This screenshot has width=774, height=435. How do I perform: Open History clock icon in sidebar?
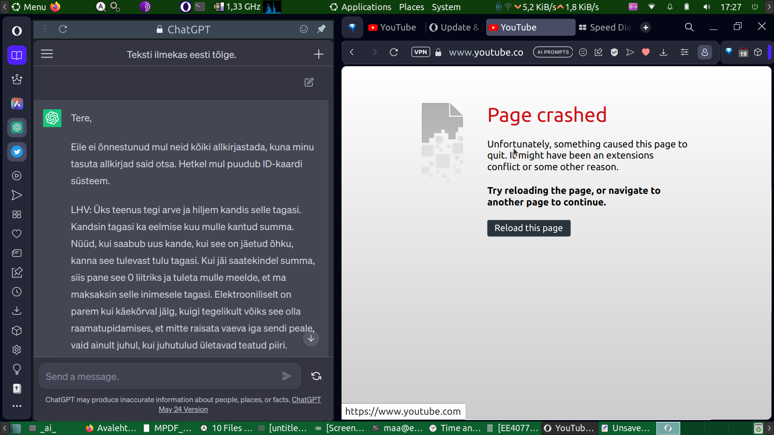17,292
